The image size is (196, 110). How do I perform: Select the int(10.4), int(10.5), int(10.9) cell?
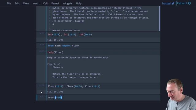click(104, 35)
